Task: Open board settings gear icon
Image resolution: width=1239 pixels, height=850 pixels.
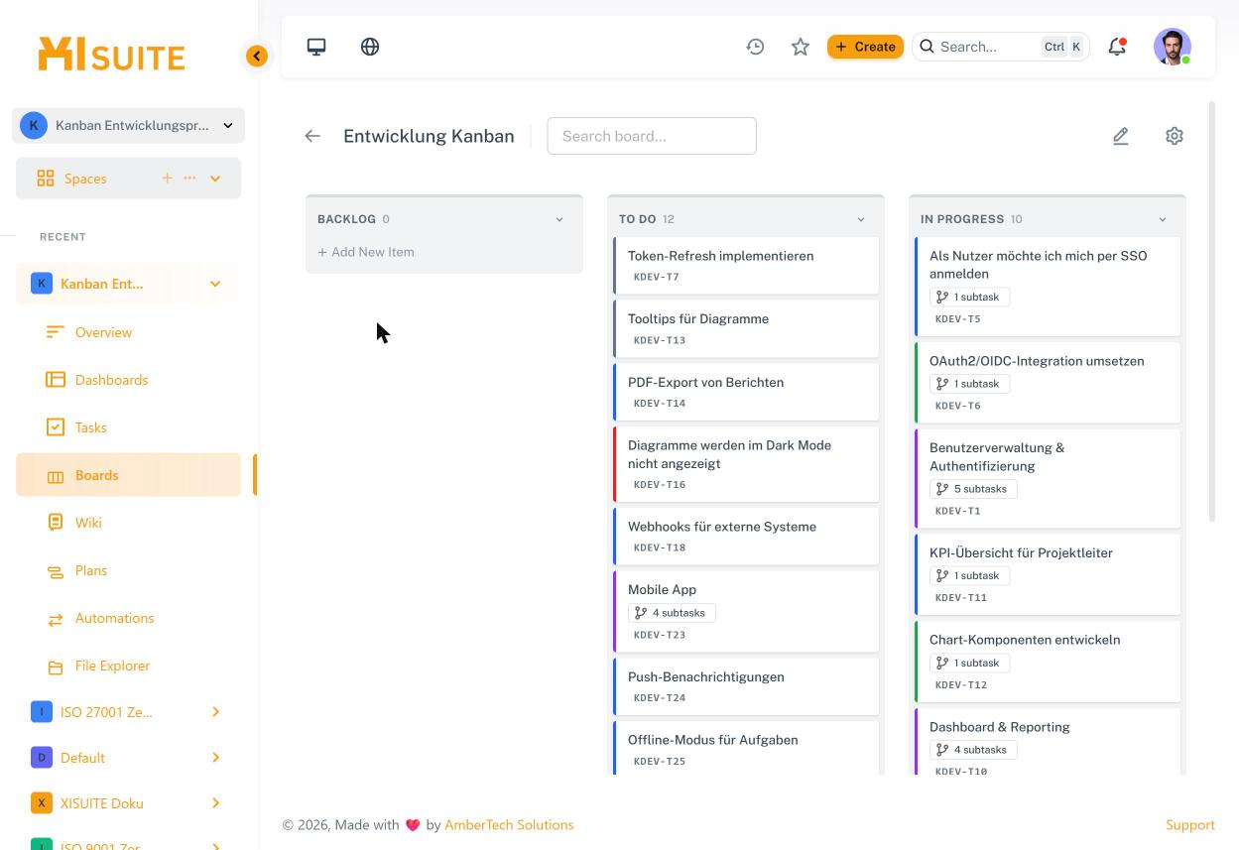Action: click(1175, 136)
